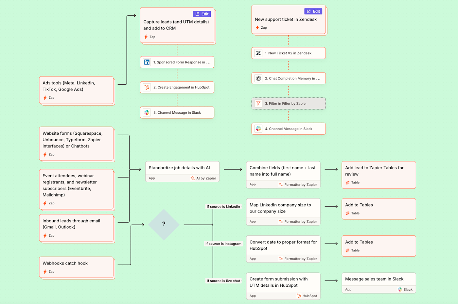Click 'Standardize job details with AI' text
The image size is (458, 304).
[179, 168]
